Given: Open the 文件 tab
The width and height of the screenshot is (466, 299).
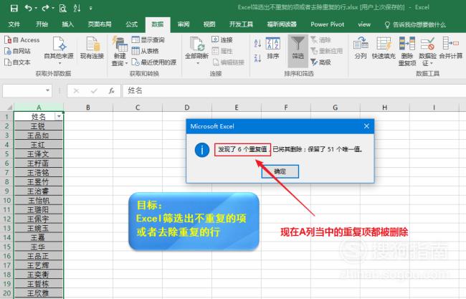Looking at the screenshot, I should pos(14,24).
